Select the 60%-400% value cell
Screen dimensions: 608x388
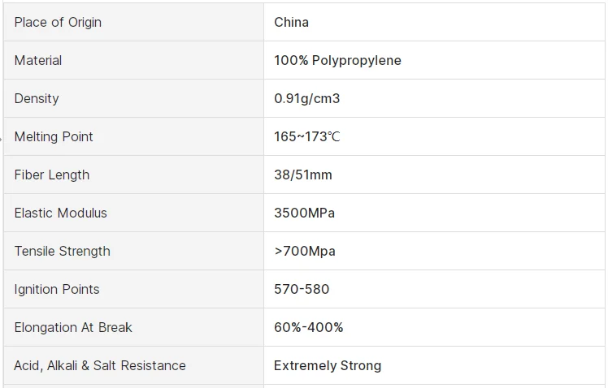pos(309,327)
